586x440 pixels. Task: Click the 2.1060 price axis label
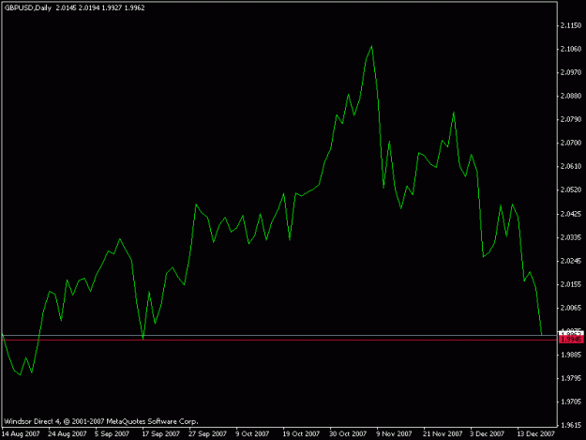click(x=571, y=49)
